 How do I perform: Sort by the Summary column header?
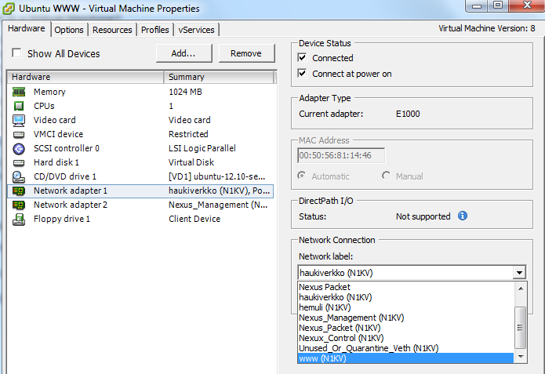click(x=218, y=77)
